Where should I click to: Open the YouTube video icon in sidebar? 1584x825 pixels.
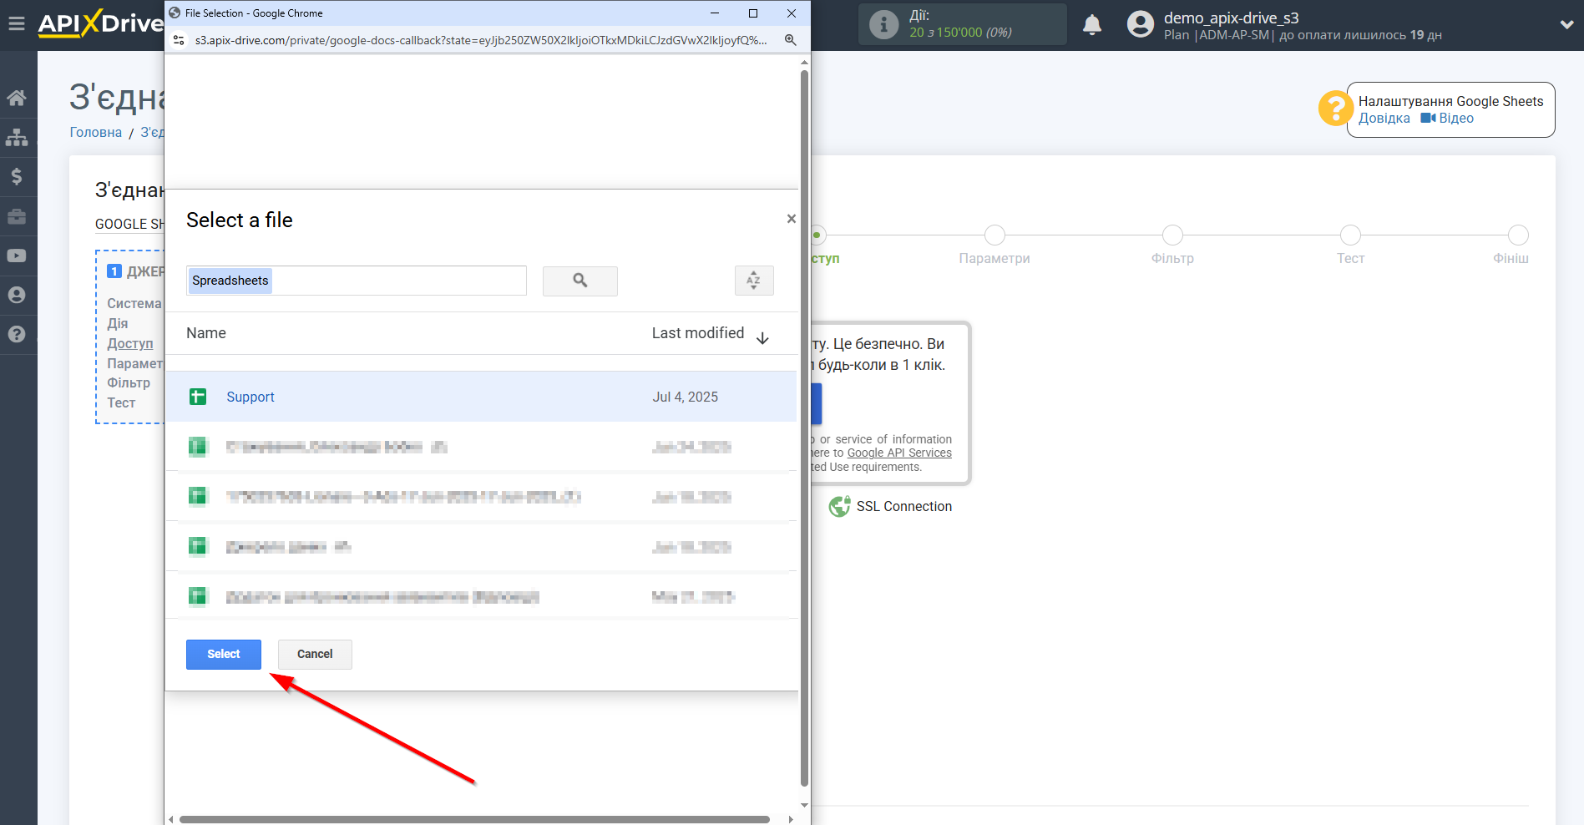[x=17, y=256]
